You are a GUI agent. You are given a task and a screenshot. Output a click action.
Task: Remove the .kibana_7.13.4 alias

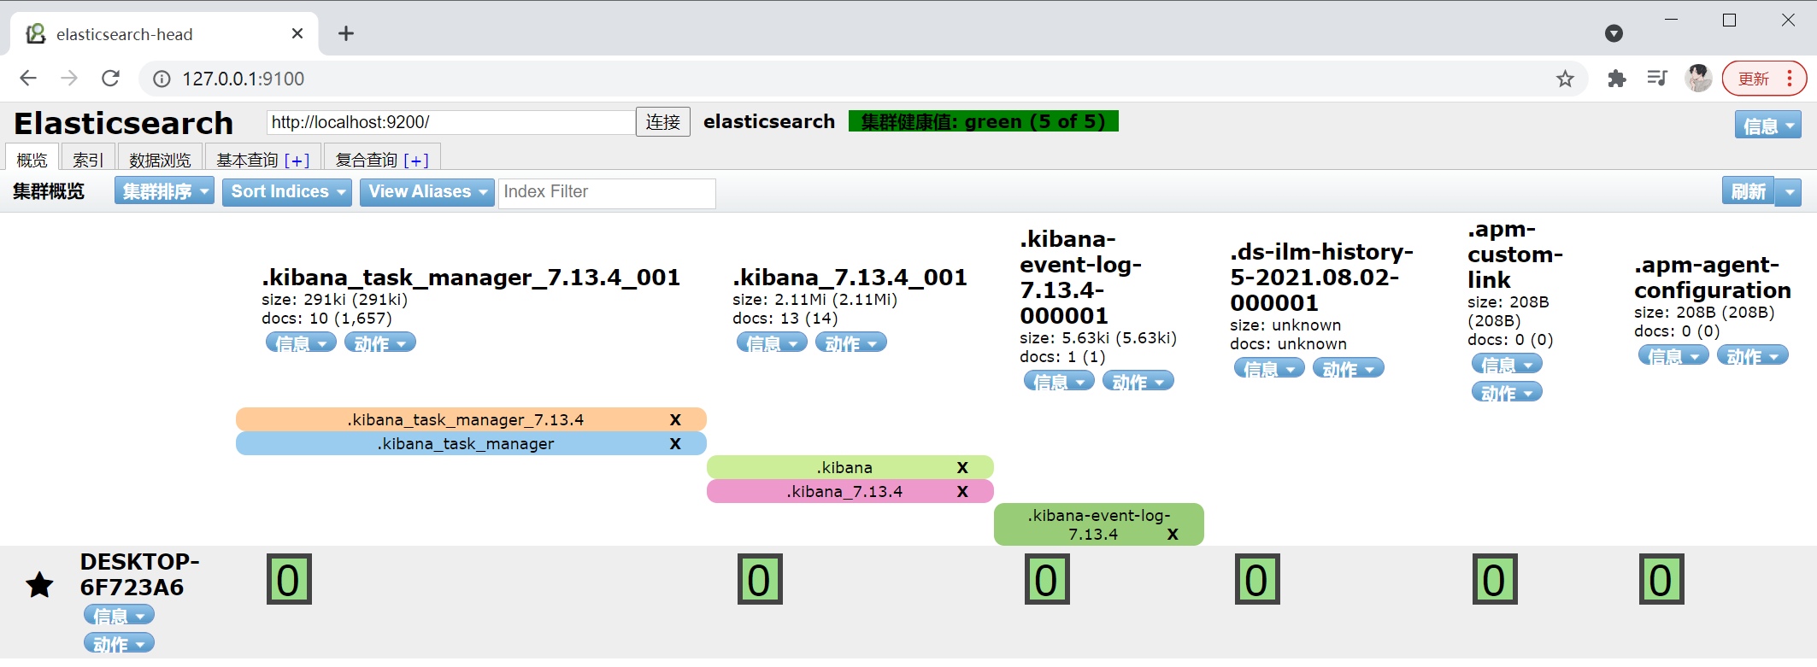[962, 491]
